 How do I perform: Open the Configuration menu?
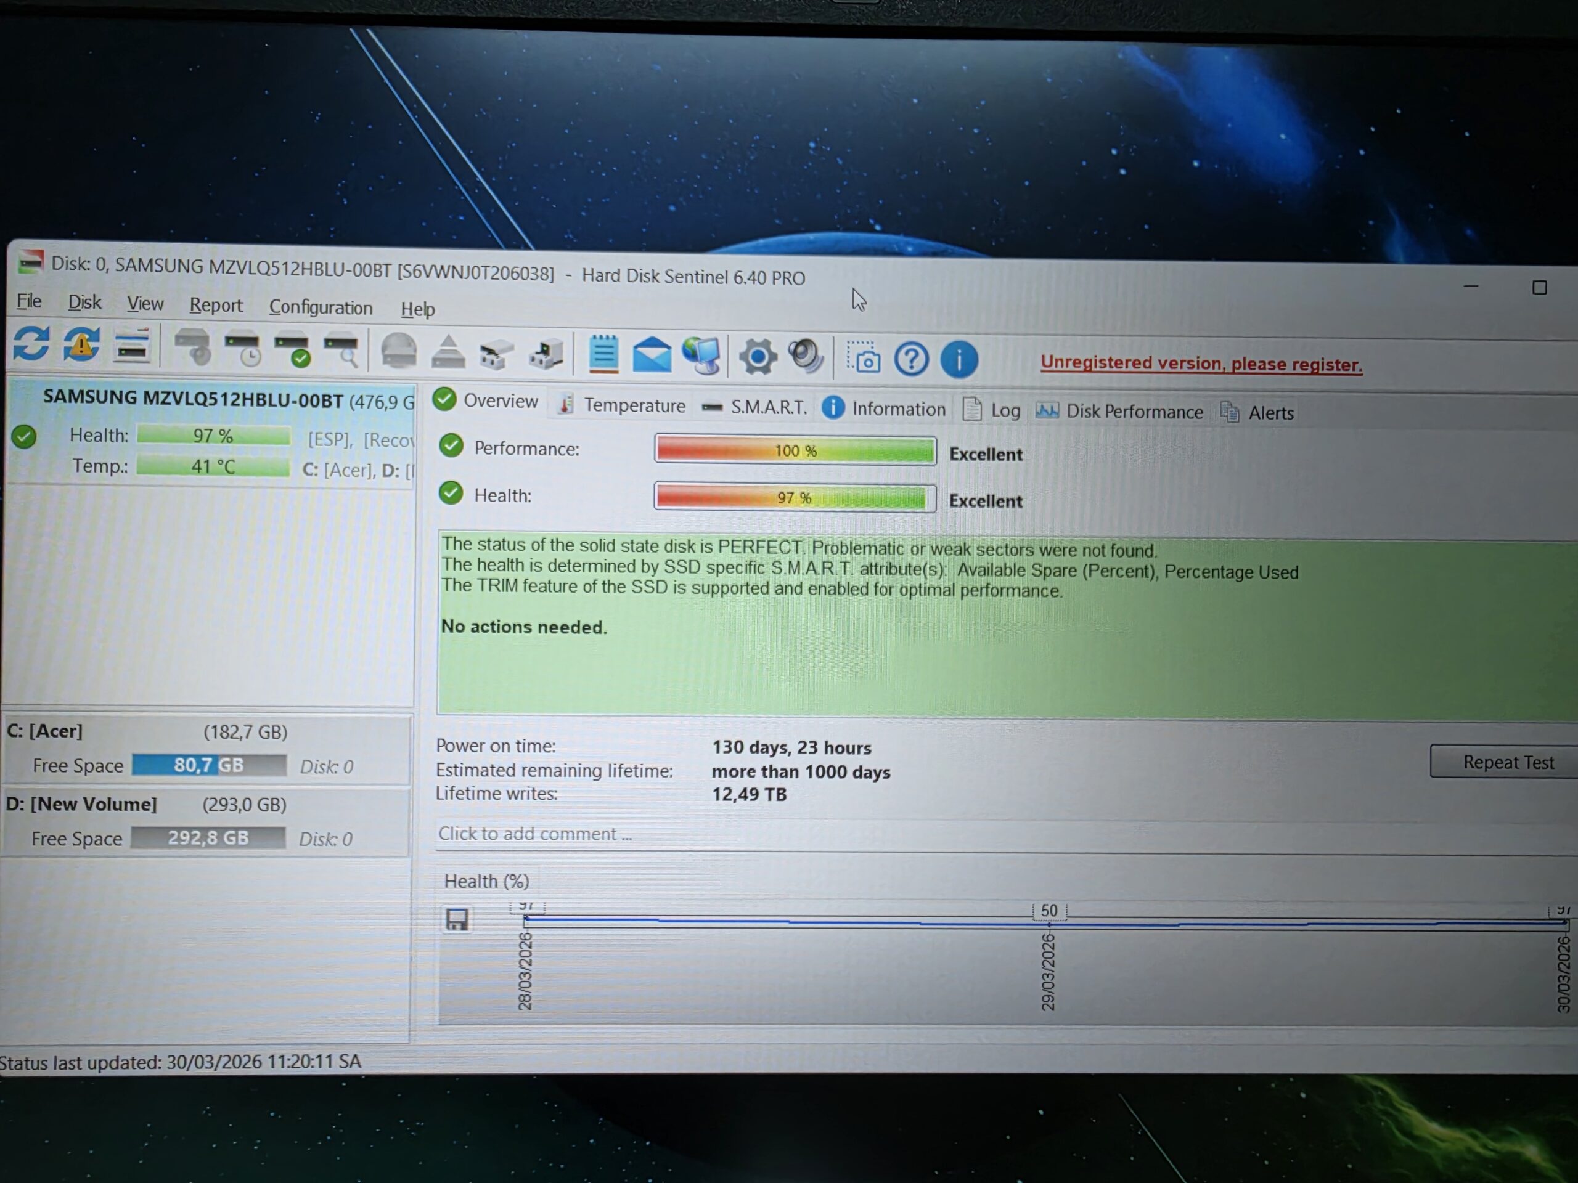tap(321, 307)
